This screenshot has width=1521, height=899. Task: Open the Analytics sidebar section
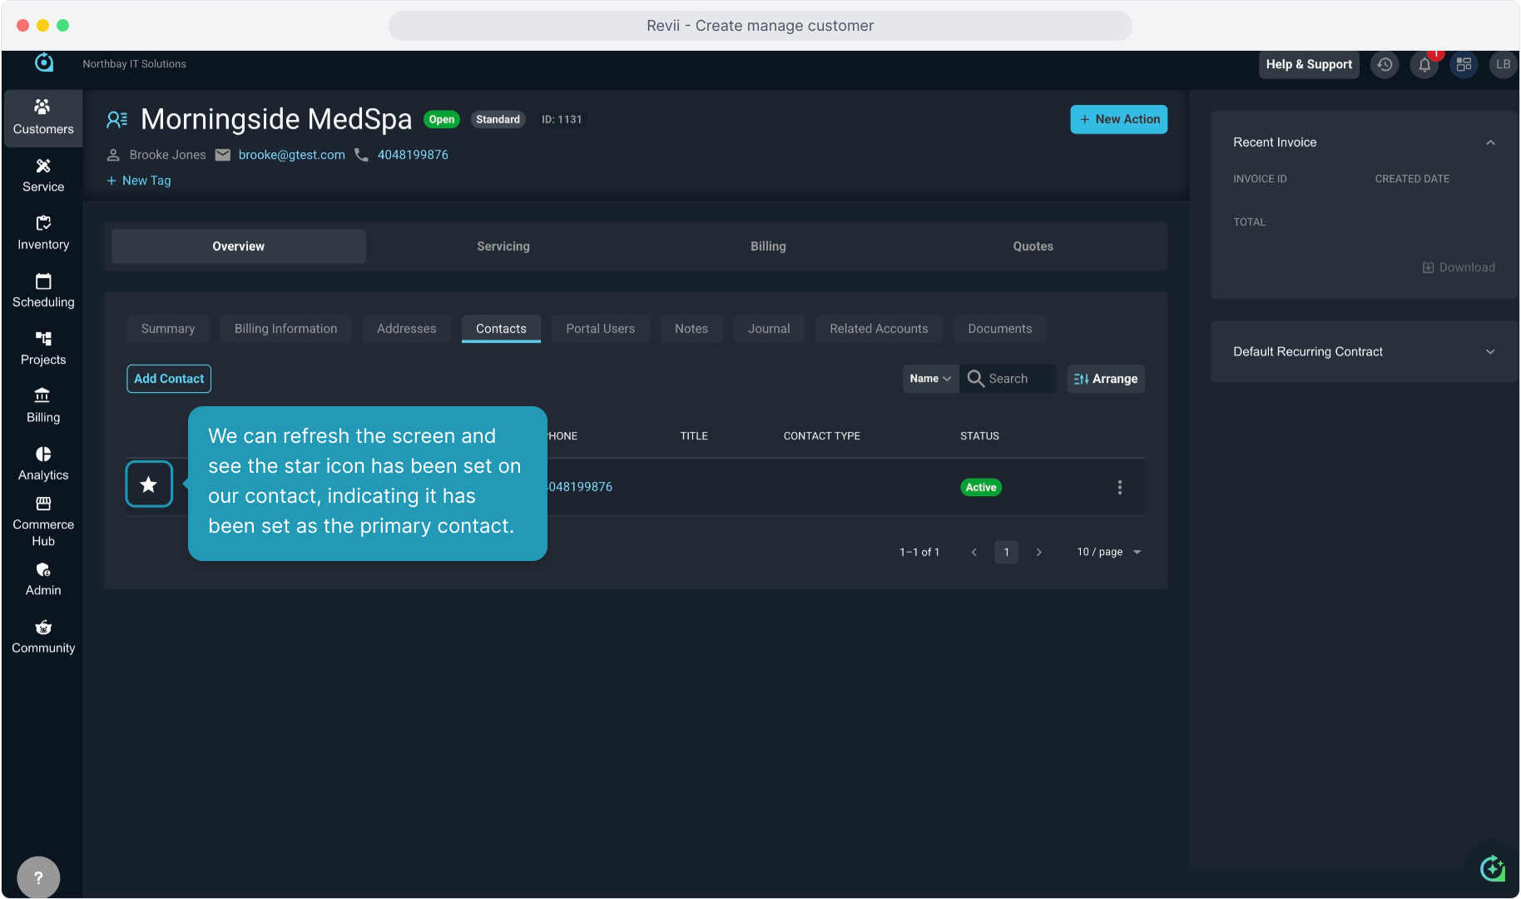click(43, 464)
